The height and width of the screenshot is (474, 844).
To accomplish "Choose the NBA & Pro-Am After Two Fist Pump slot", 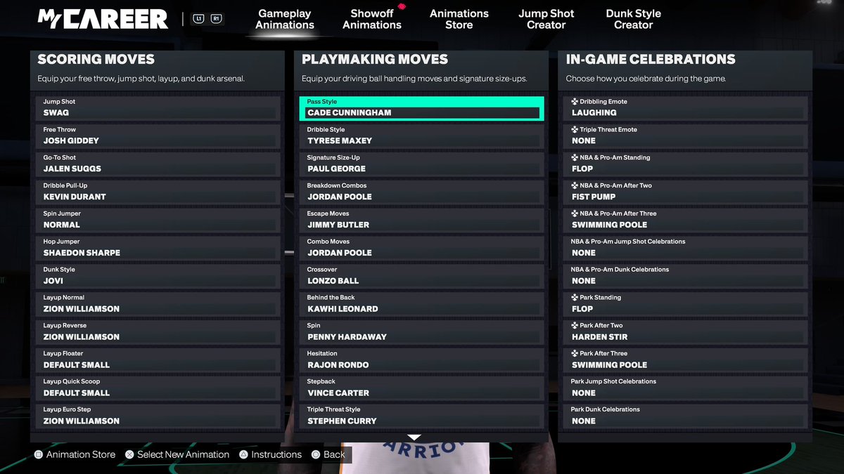I will 686,192.
